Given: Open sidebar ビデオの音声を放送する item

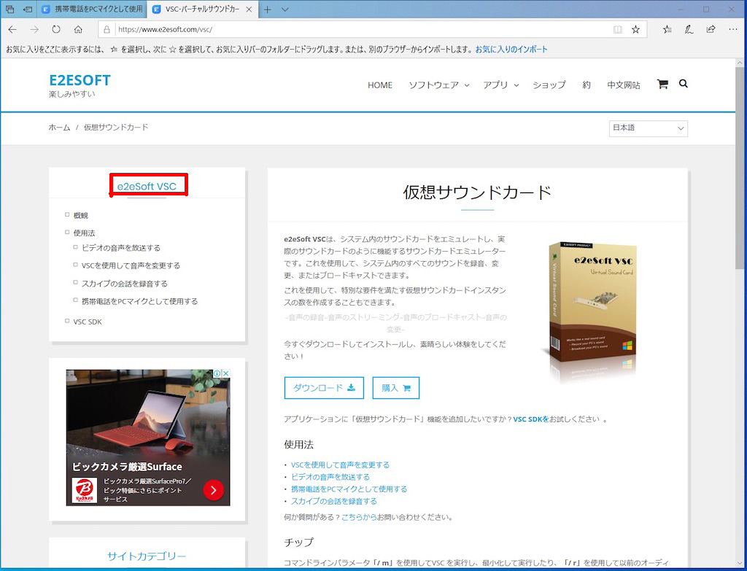Looking at the screenshot, I should tap(121, 248).
